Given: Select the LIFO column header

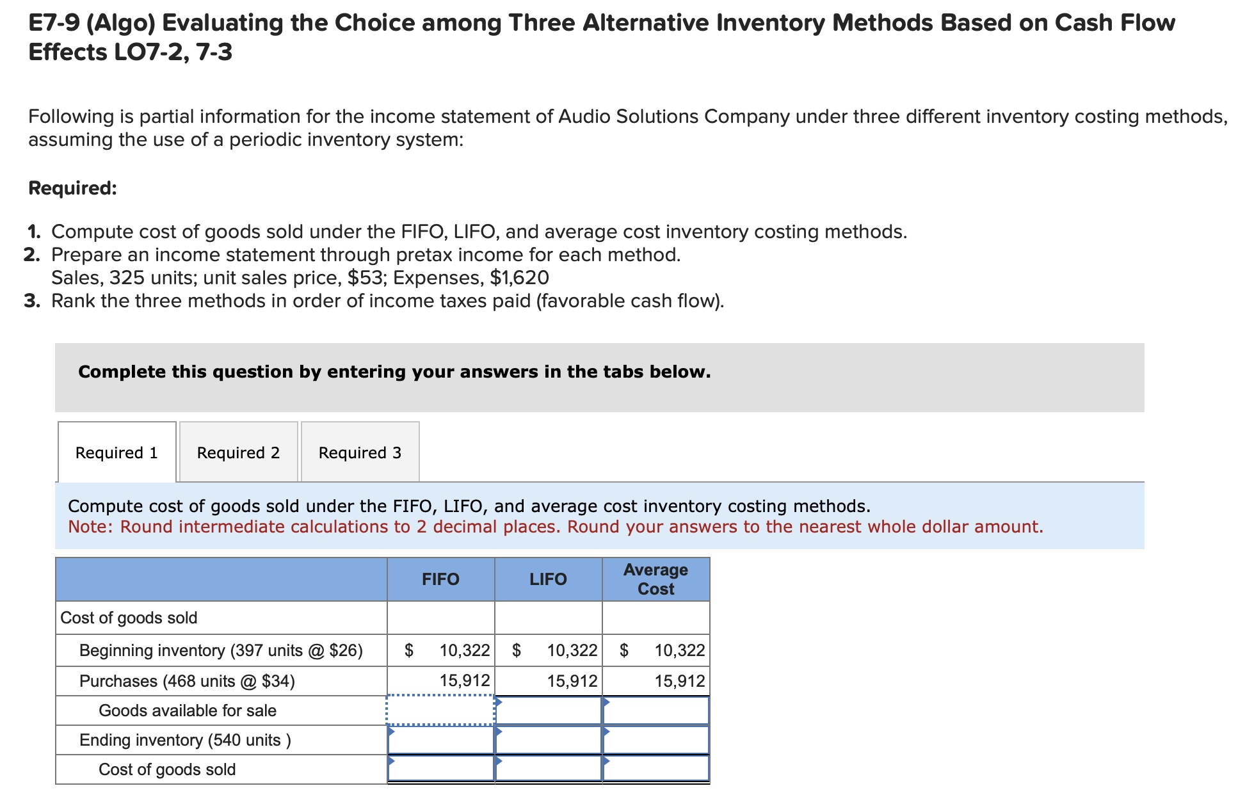Looking at the screenshot, I should [x=547, y=579].
